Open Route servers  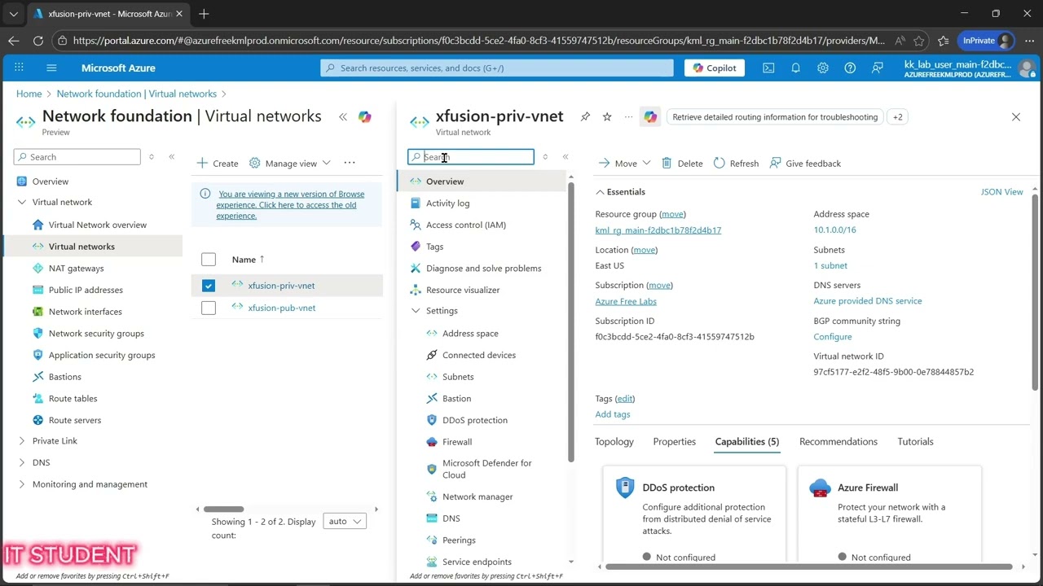click(75, 420)
